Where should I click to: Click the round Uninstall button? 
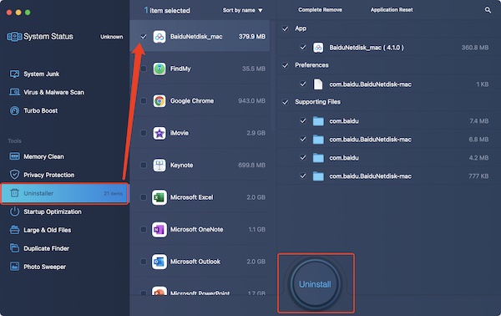(x=315, y=284)
